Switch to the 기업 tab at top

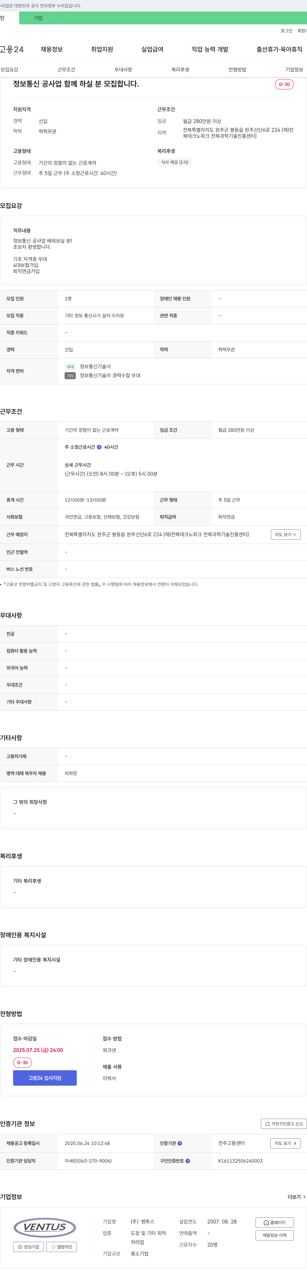[x=38, y=18]
